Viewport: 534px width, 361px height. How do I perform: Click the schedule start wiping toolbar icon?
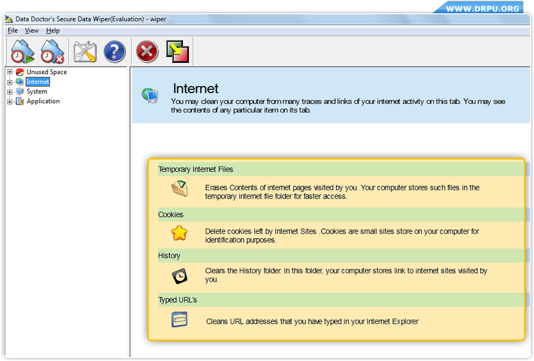(x=23, y=52)
